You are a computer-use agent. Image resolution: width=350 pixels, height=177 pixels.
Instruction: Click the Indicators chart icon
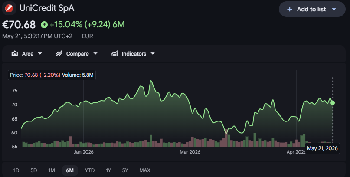[x=114, y=53]
